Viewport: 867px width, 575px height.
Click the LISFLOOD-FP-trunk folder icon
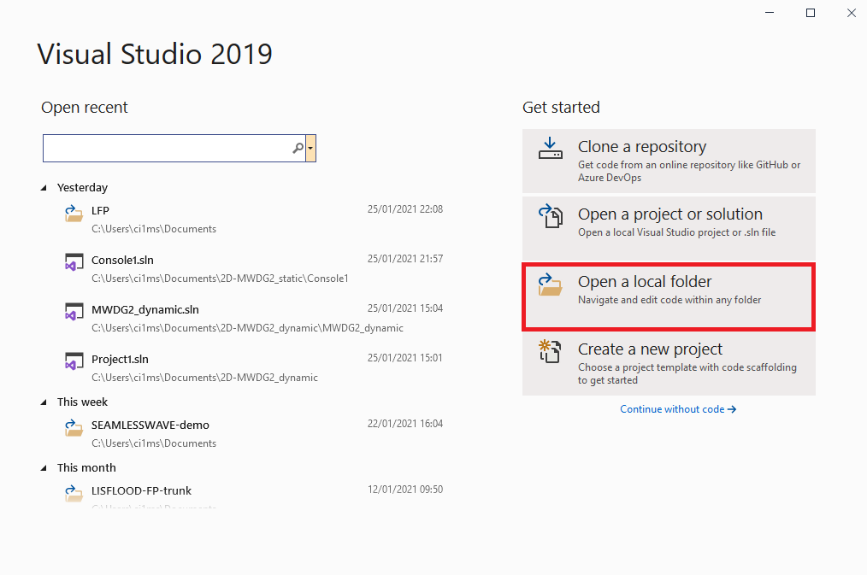click(74, 493)
